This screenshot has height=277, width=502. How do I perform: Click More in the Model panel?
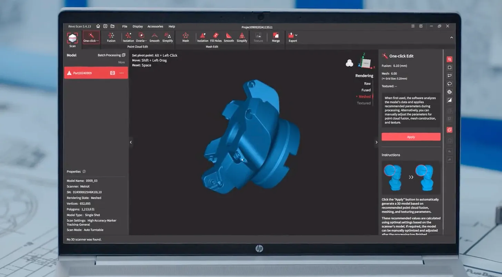121,62
